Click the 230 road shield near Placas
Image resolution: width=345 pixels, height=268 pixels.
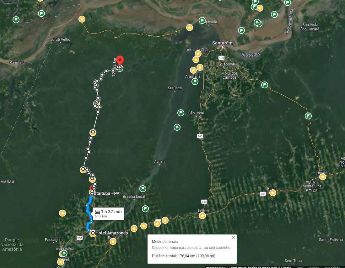[263, 194]
